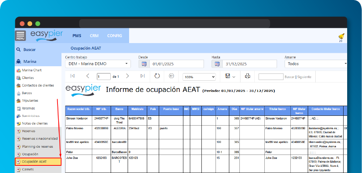Open the 100% zoom dropdown
This screenshot has width=362, height=173.
tap(199, 77)
